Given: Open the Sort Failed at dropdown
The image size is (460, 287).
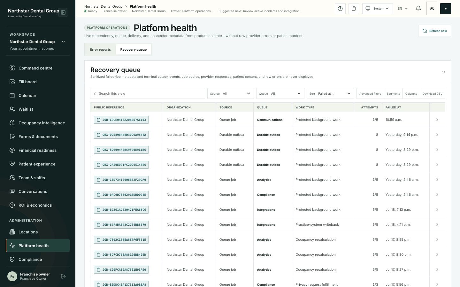Looking at the screenshot, I should [x=330, y=93].
